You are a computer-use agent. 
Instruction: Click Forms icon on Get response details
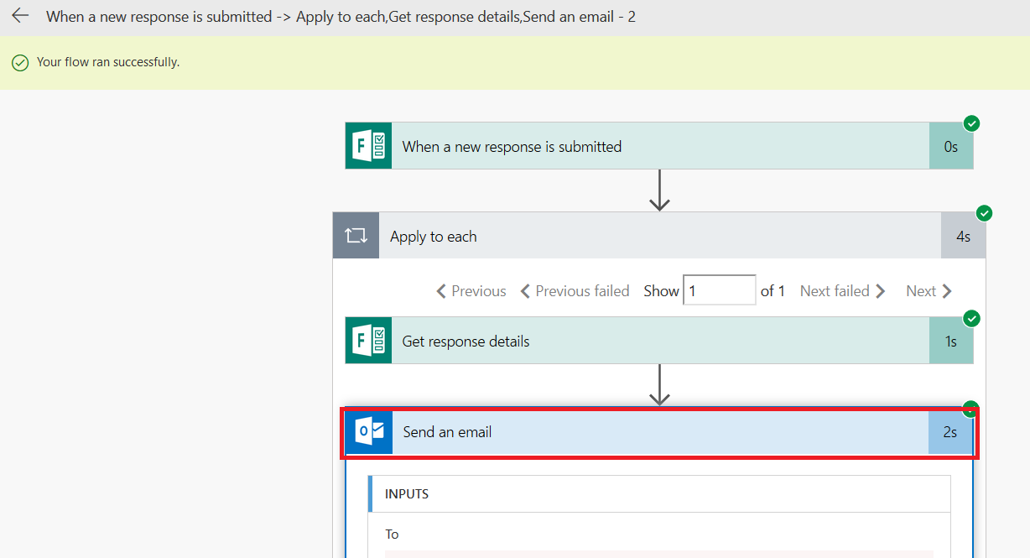pos(369,341)
